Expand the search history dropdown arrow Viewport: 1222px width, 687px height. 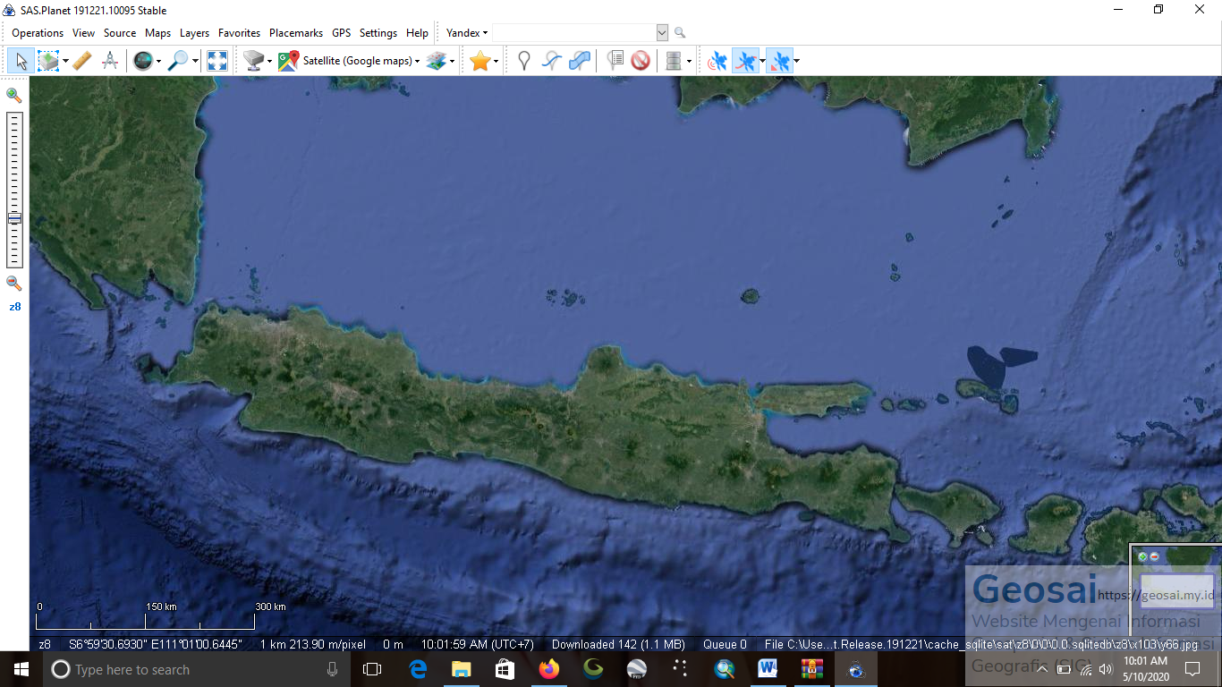662,33
